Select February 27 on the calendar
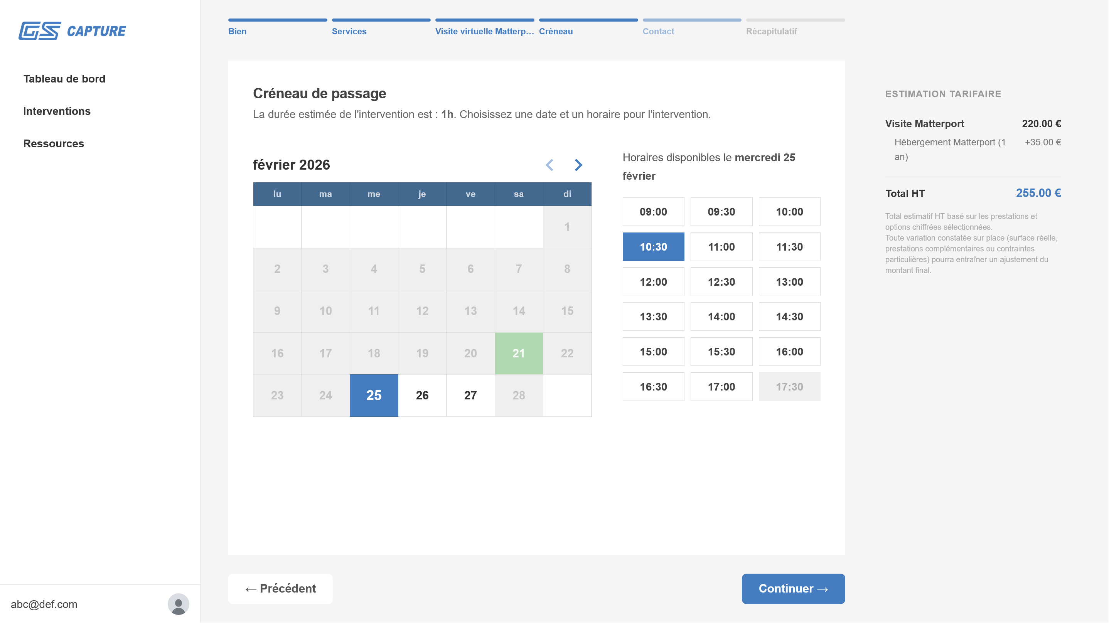 [x=470, y=395]
